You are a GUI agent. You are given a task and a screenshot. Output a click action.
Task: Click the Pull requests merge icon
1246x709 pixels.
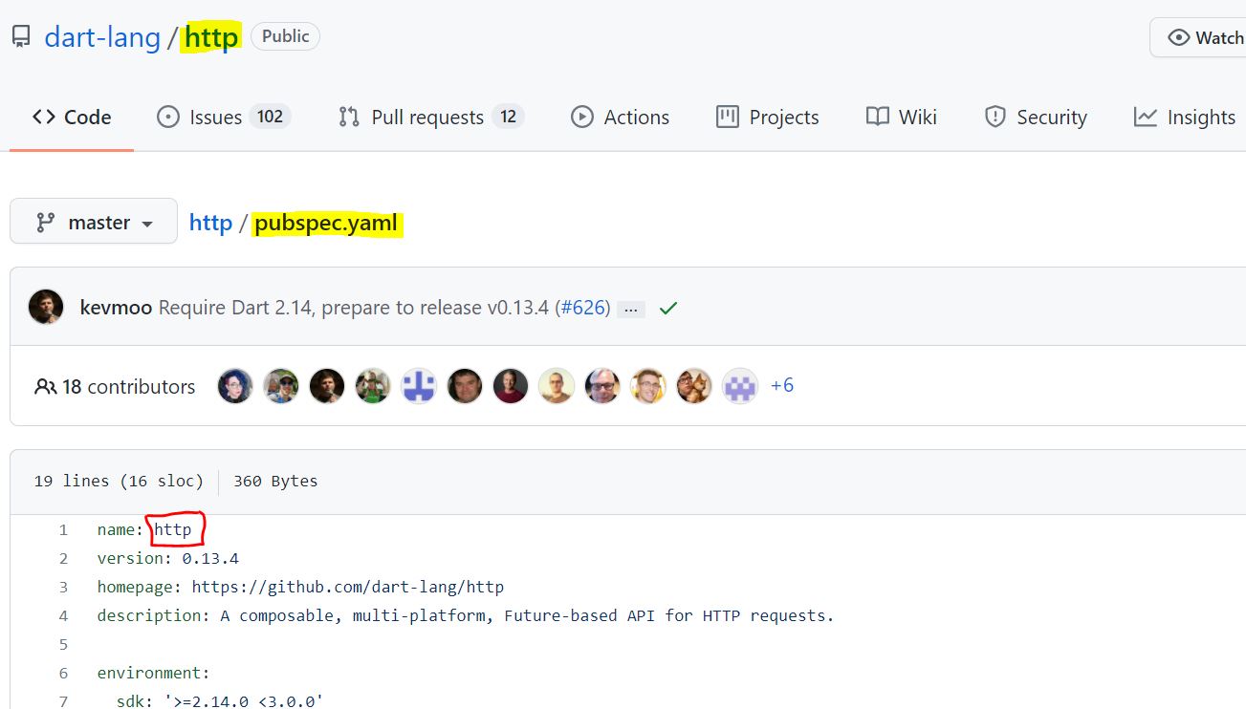coord(352,117)
